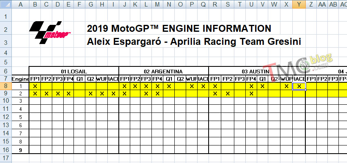Screen dimensions: 347x163
Task: Select column AA header
Action: (322, 4)
